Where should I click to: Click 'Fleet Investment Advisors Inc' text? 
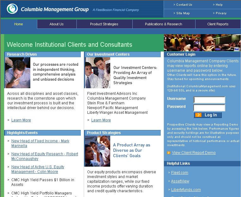[112, 94]
